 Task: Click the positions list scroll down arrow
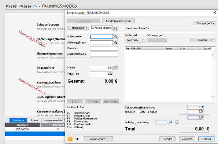213,96
